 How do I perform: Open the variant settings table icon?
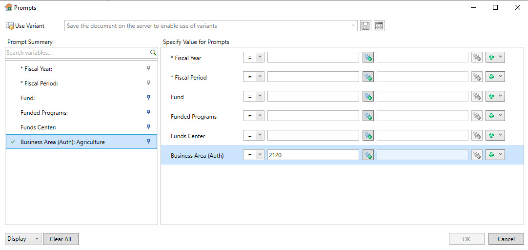tap(379, 26)
